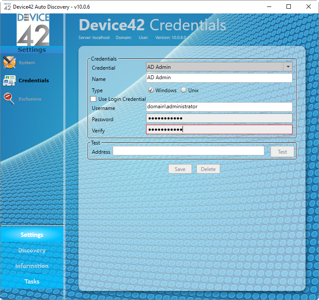Click the test Address input field

coord(189,151)
